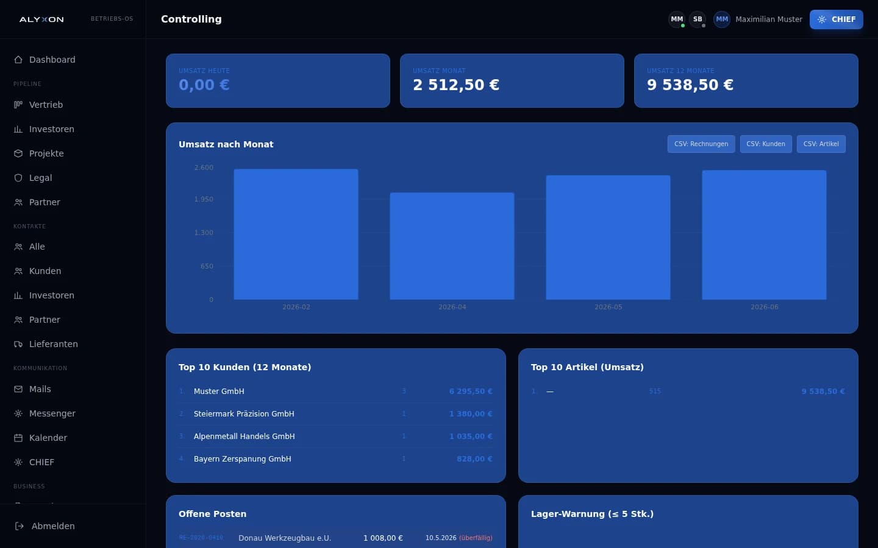
Task: Click the Legal shield icon
Action: [x=18, y=178]
